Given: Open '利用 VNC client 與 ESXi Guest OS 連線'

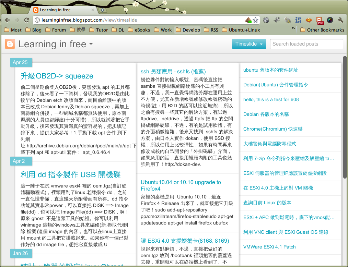Looking at the screenshot, I should click(286, 232).
